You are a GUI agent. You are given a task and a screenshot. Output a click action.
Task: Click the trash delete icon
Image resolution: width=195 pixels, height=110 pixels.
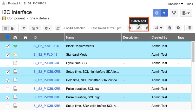pyautogui.click(x=190, y=28)
